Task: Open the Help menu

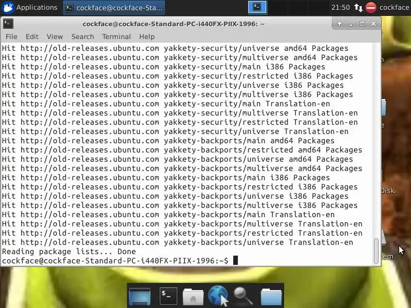Action: [147, 36]
